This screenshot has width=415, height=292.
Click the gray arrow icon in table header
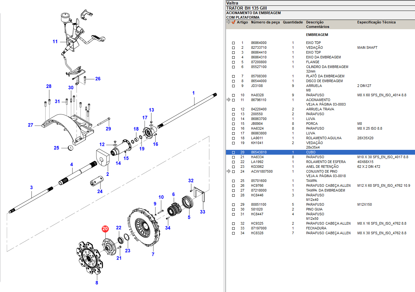coord(229,22)
